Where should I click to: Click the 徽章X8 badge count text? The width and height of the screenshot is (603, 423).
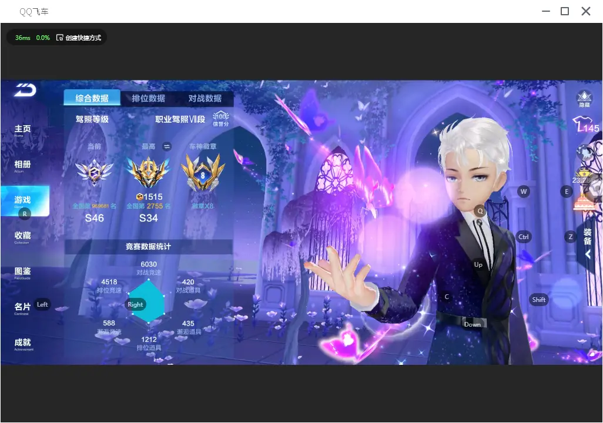pos(203,206)
